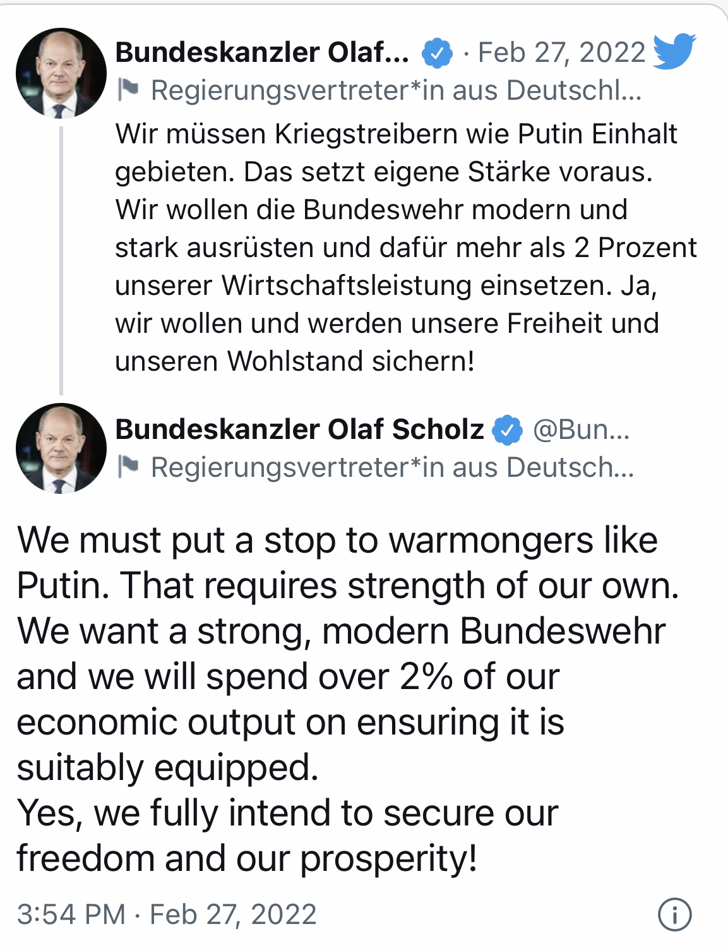Click verified badge beside Bundeskanzler Olaf Scholz
This screenshot has width=728, height=948.
(x=508, y=430)
